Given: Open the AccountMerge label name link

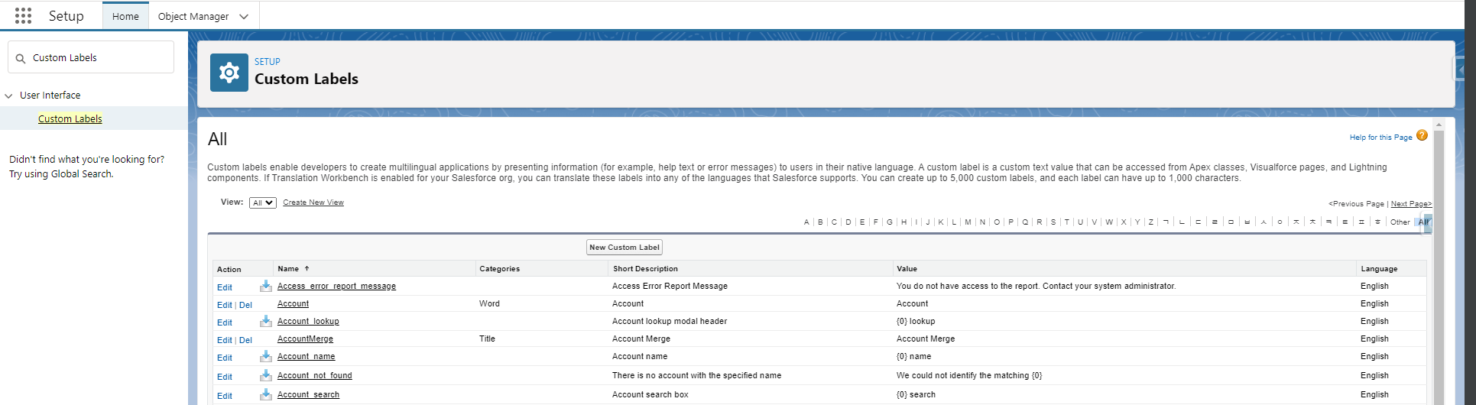Looking at the screenshot, I should (305, 339).
